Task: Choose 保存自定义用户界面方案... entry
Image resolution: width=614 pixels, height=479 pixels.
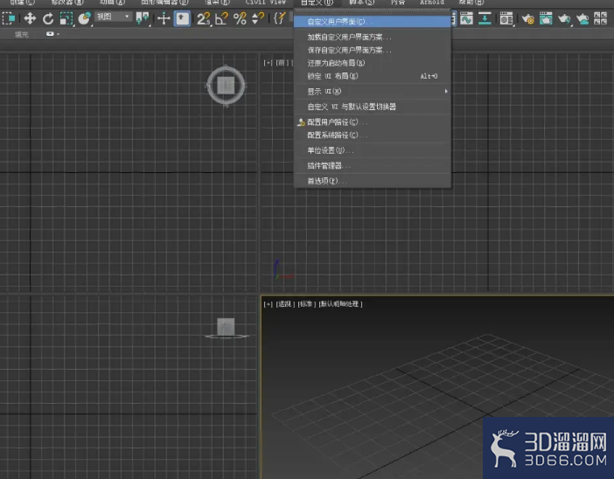Action: 373,50
